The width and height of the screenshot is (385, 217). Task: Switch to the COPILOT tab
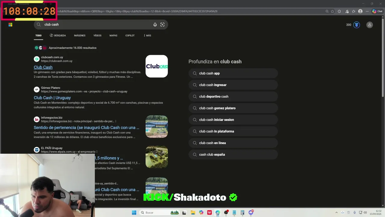(x=130, y=36)
